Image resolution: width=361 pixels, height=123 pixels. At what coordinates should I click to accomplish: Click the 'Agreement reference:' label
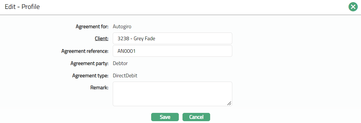85,51
